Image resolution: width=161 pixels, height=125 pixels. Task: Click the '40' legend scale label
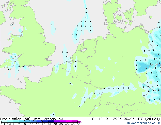pyautogui.click(x=67, y=124)
